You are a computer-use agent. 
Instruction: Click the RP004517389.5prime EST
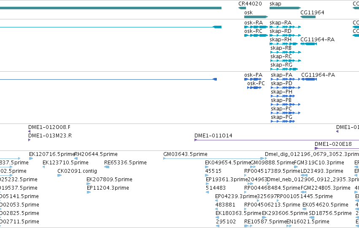pos(246,175)
